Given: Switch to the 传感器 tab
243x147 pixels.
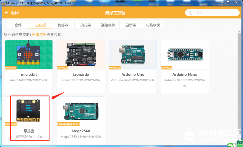Looking at the screenshot, I should (x=63, y=25).
